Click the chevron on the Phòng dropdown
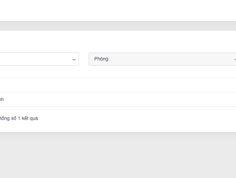 click(235, 59)
